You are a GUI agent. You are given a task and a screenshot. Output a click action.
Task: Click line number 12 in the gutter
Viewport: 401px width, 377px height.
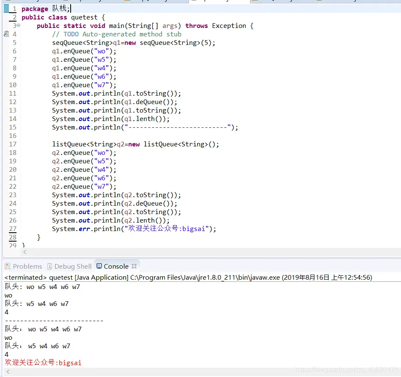13,102
